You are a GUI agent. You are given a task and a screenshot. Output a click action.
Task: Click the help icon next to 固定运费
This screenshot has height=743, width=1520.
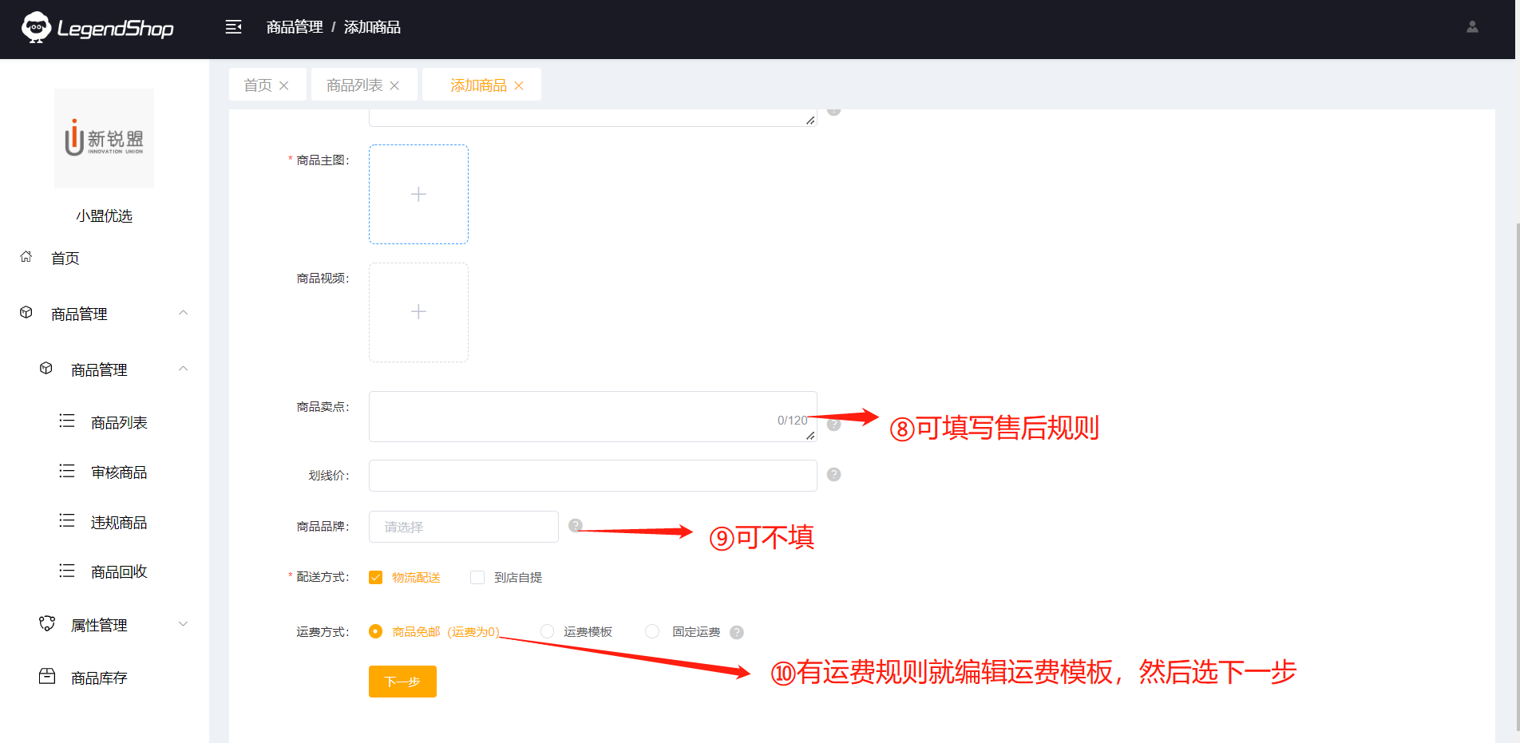tap(737, 632)
